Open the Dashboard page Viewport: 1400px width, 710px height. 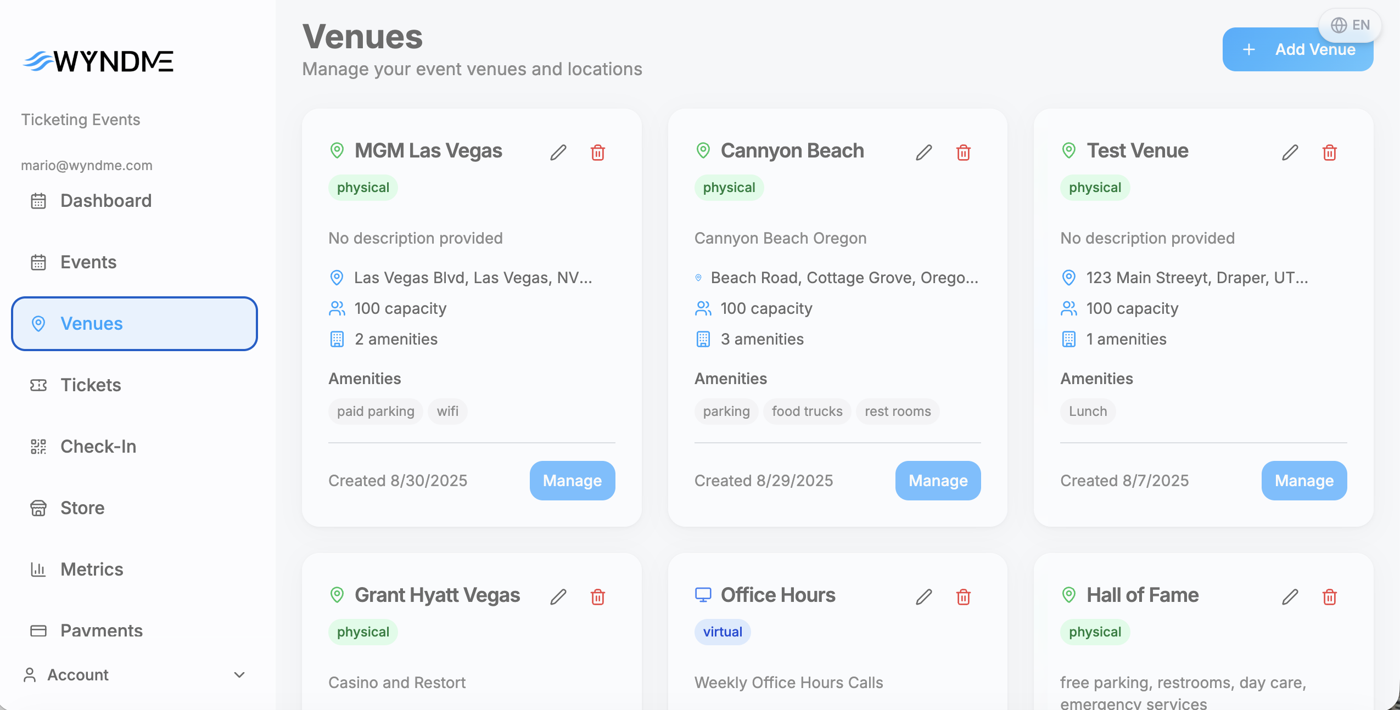135,201
